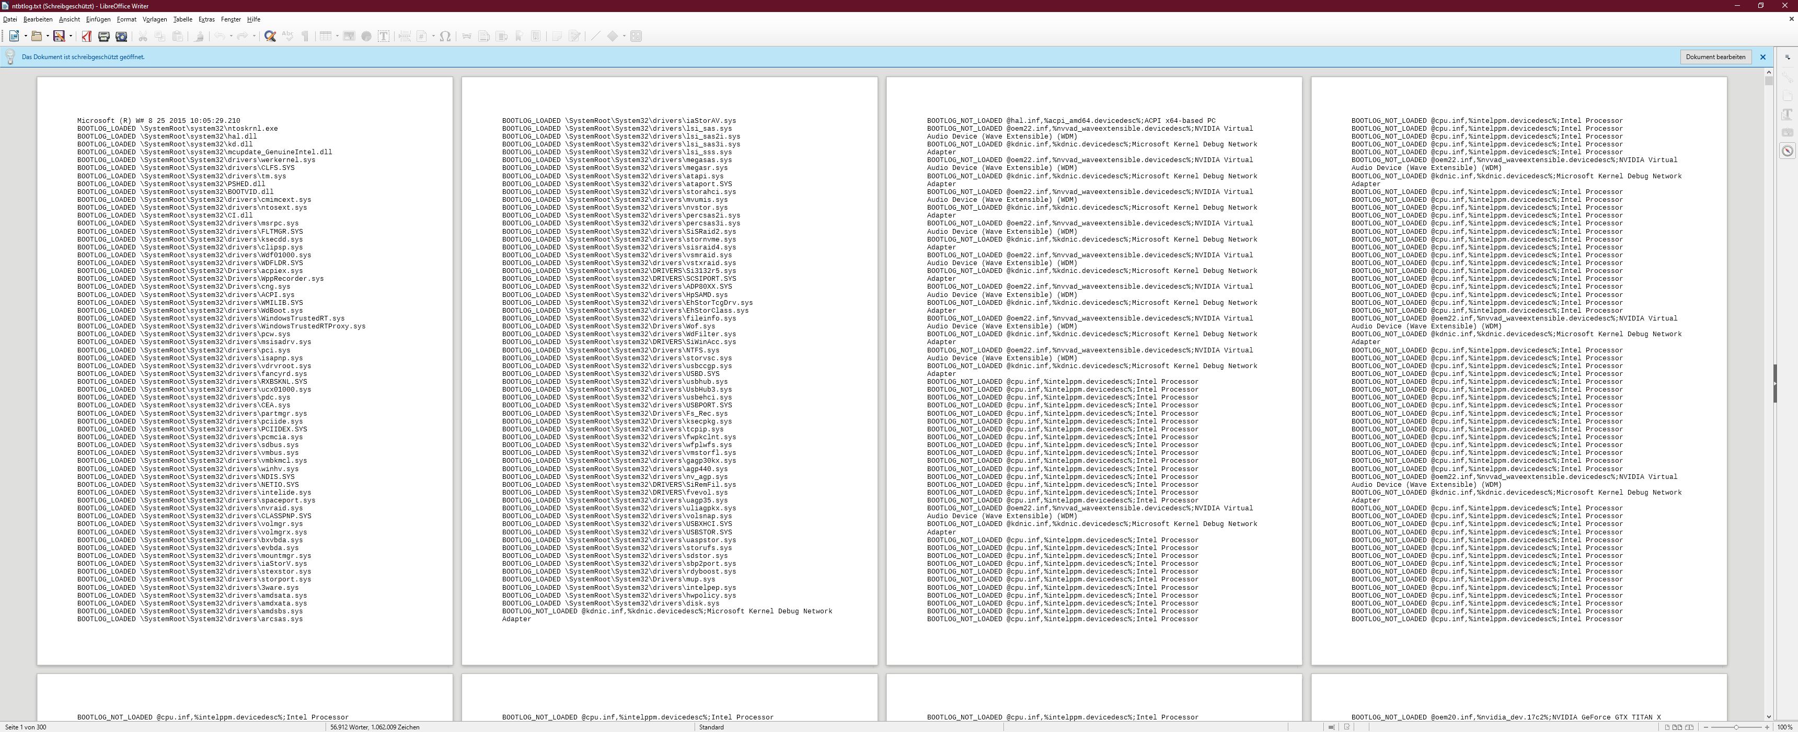Expand the Save dropdown arrow

click(71, 36)
